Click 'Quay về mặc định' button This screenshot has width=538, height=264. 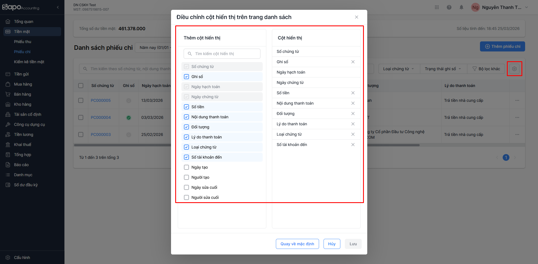click(x=297, y=244)
